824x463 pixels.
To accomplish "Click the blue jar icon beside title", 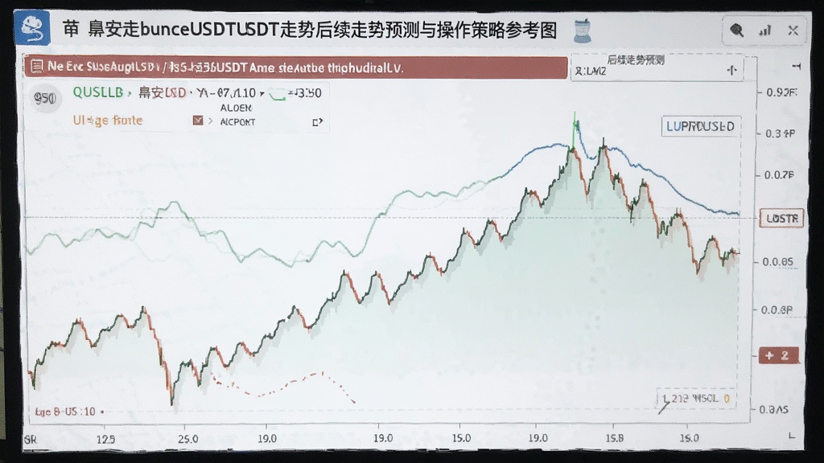I will 583,30.
